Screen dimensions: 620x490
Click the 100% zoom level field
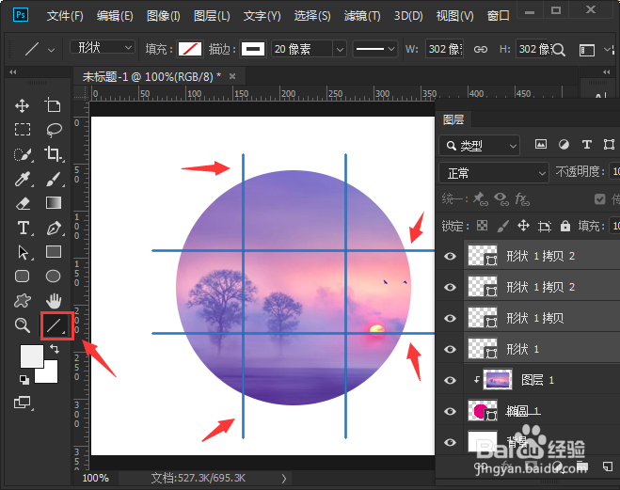coord(95,478)
